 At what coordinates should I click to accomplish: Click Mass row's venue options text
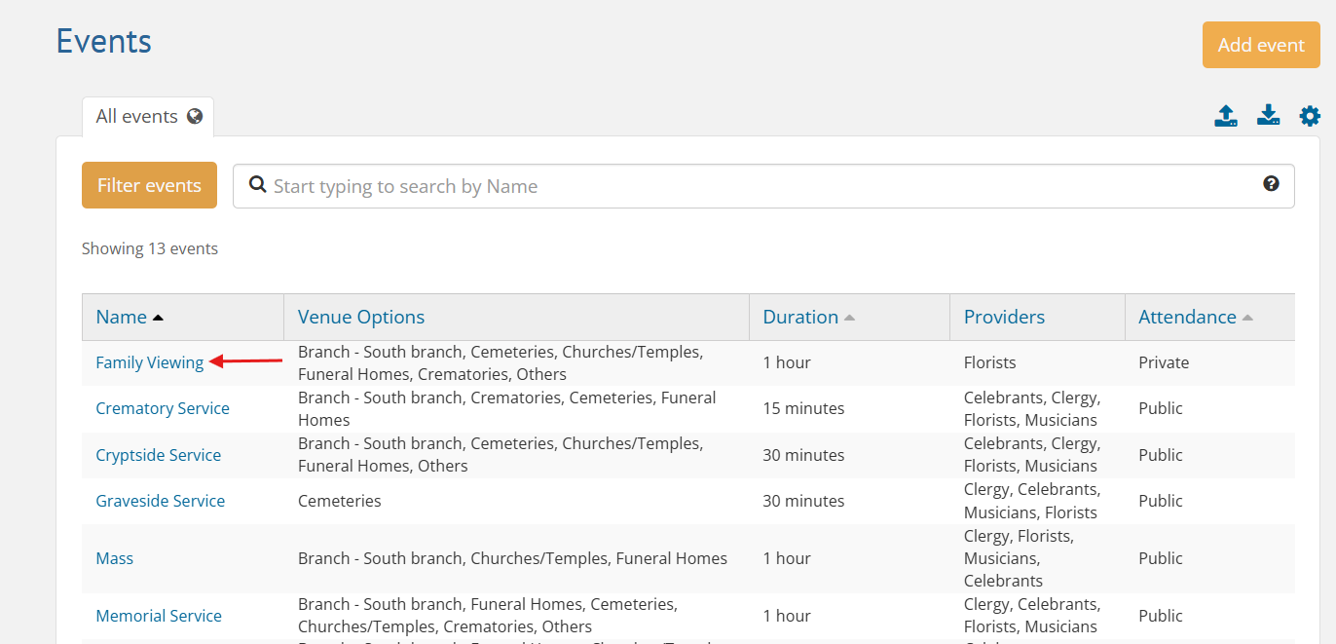pyautogui.click(x=512, y=558)
